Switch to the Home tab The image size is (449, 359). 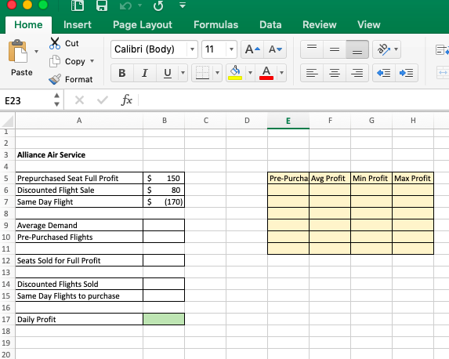click(x=28, y=25)
